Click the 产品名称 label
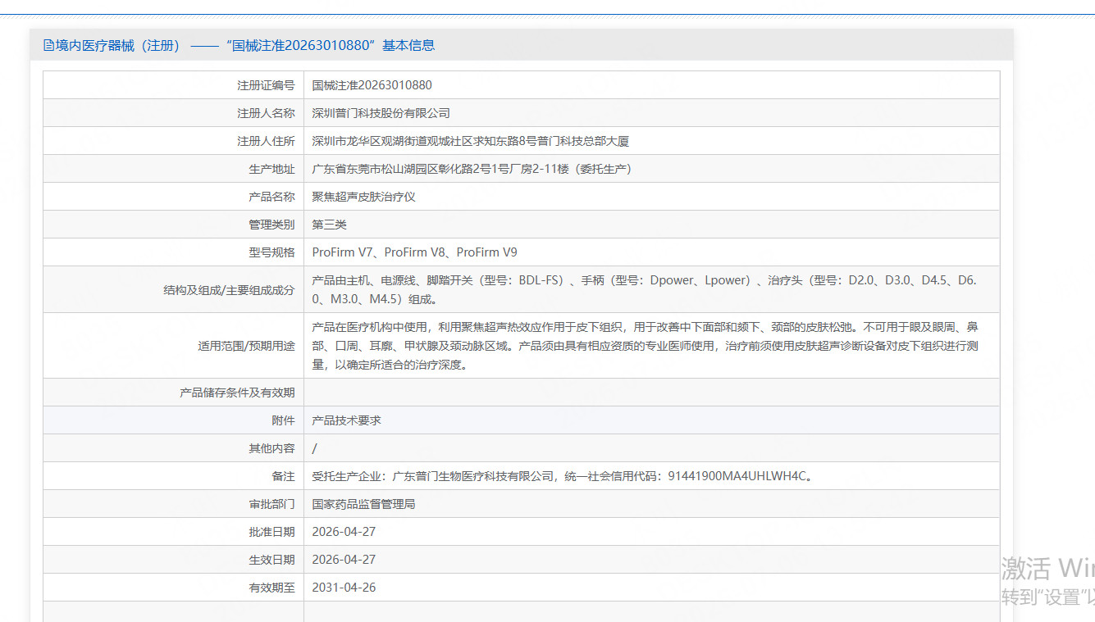Viewport: 1095px width, 622px height. [x=271, y=197]
